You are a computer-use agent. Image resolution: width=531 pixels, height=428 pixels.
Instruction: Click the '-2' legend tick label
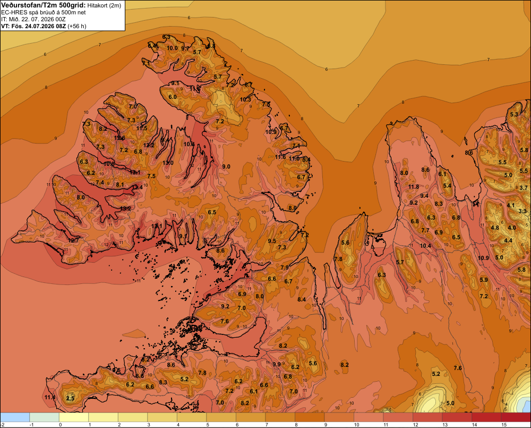pyautogui.click(x=2, y=425)
